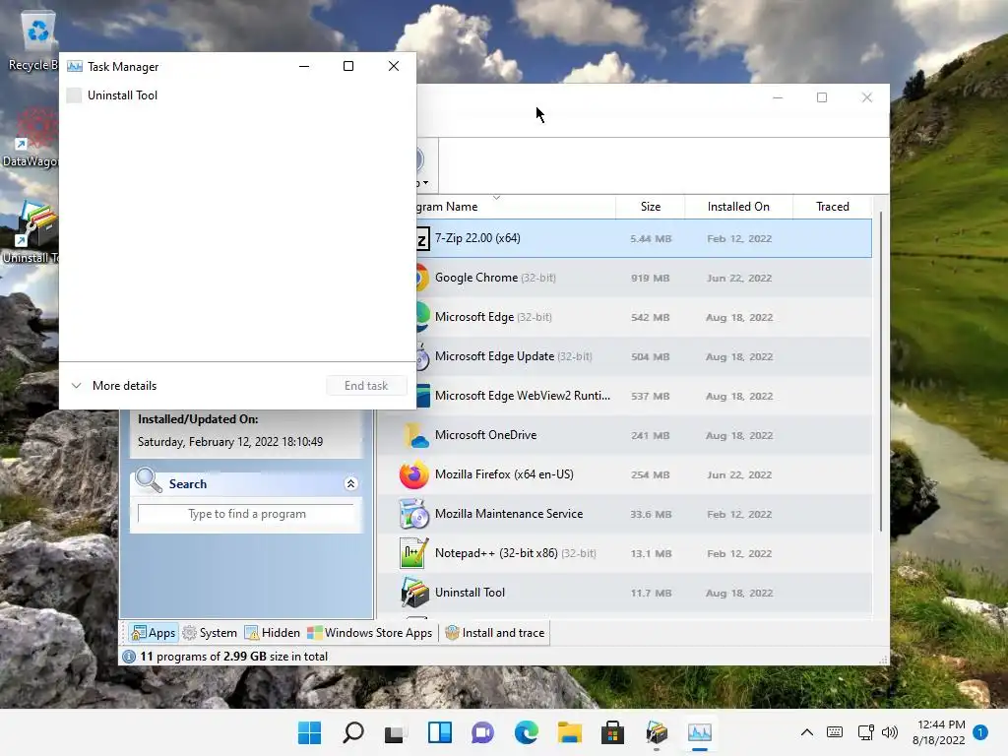Viewport: 1008px width, 756px height.
Task: Click the program list vertical scrollbar
Action: click(880, 371)
